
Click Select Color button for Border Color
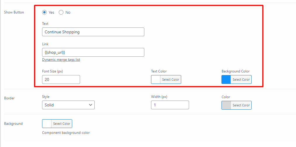[241, 105]
